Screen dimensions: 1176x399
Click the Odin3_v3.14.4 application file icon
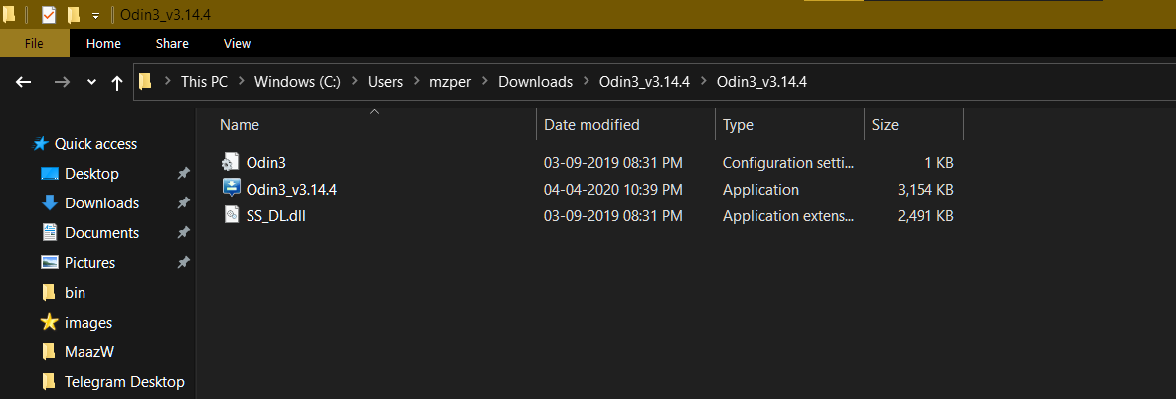click(x=231, y=189)
